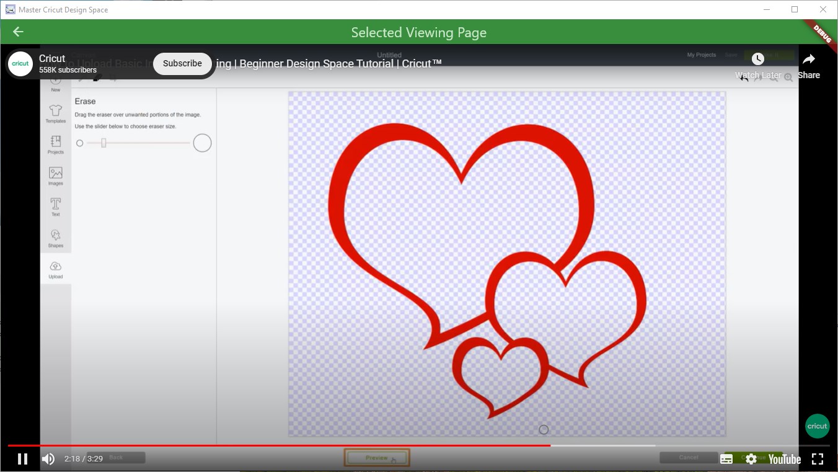Click Save in the header

click(x=731, y=55)
